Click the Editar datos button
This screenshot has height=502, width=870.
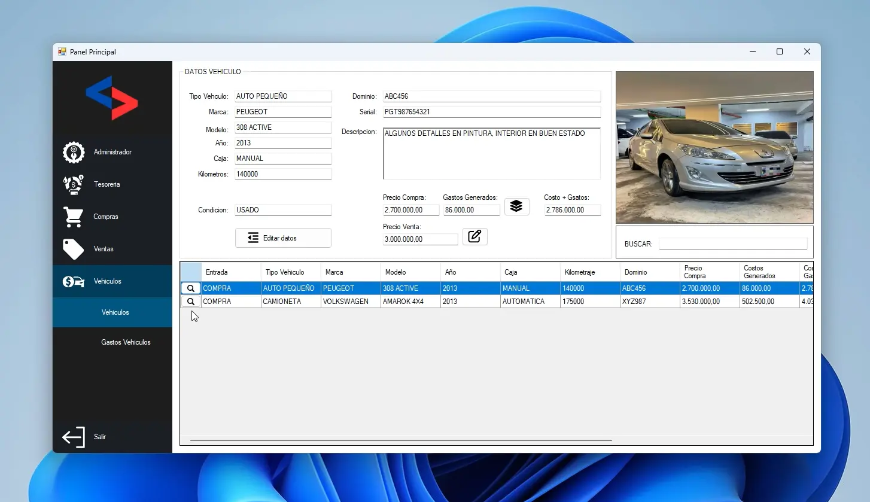coord(283,238)
